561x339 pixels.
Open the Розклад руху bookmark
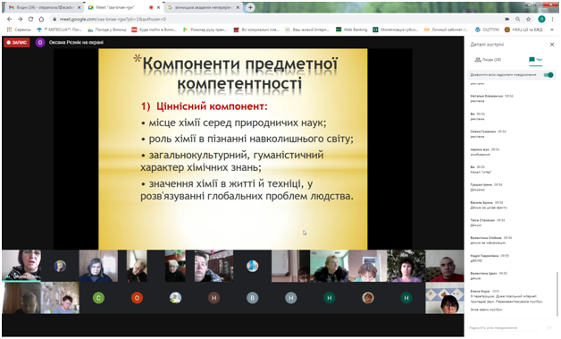click(x=205, y=30)
